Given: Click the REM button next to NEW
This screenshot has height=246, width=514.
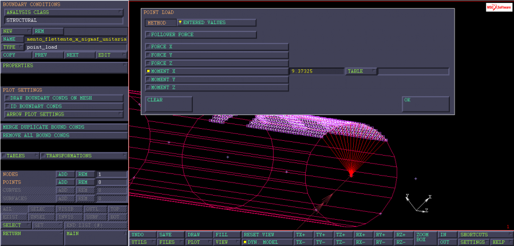Looking at the screenshot, I should click(x=48, y=31).
